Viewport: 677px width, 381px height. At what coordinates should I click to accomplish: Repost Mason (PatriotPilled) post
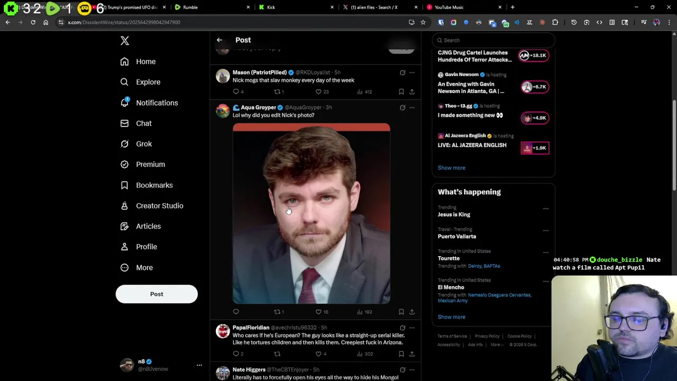[277, 92]
